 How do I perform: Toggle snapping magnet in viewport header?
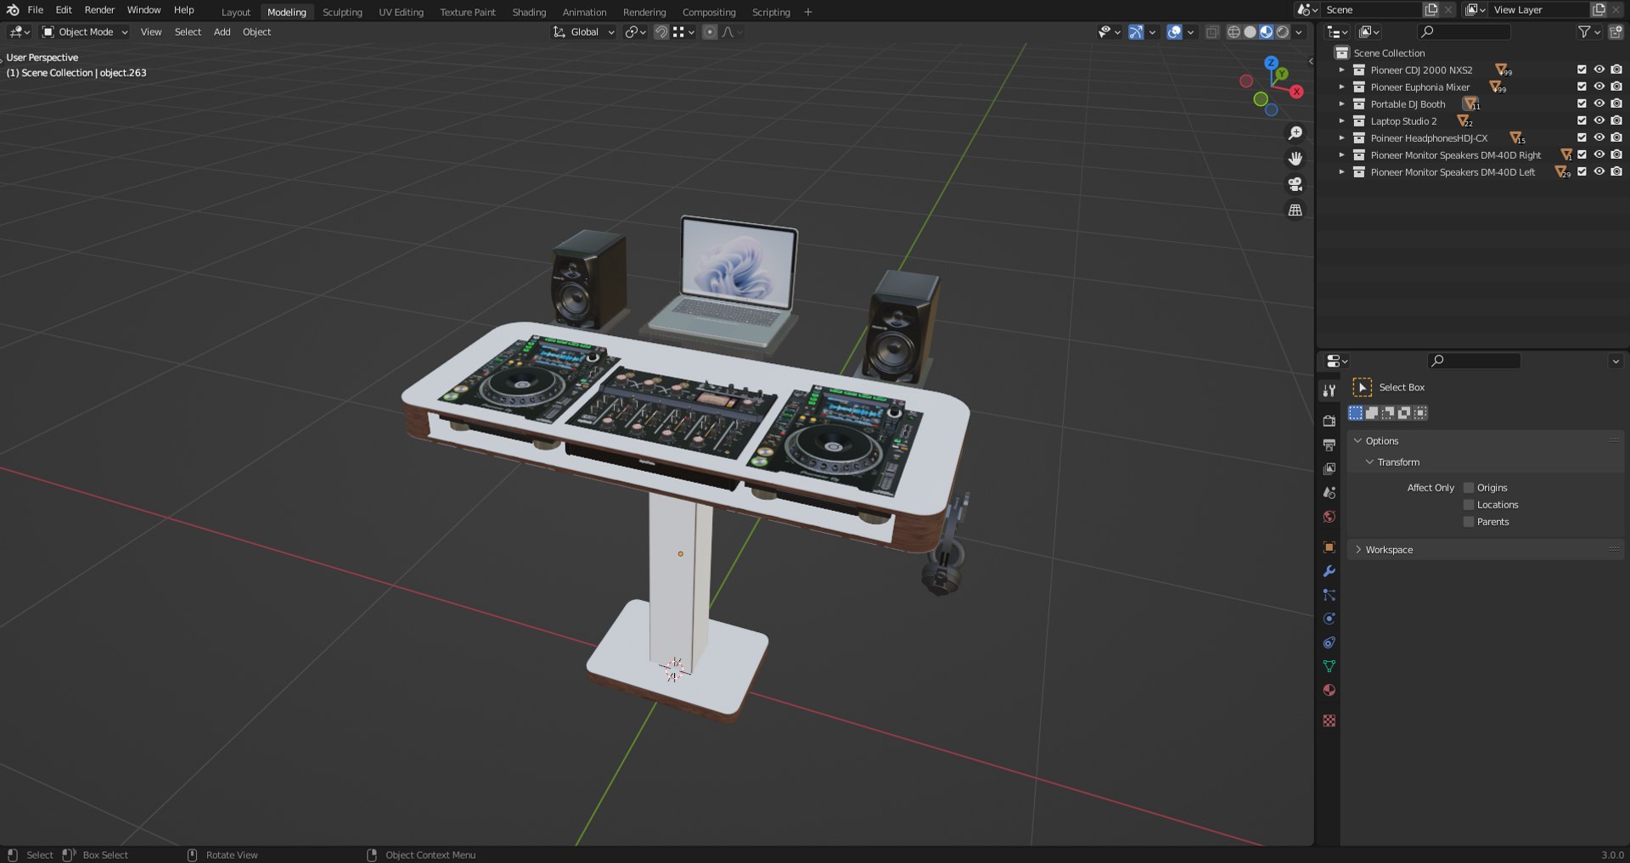click(660, 32)
